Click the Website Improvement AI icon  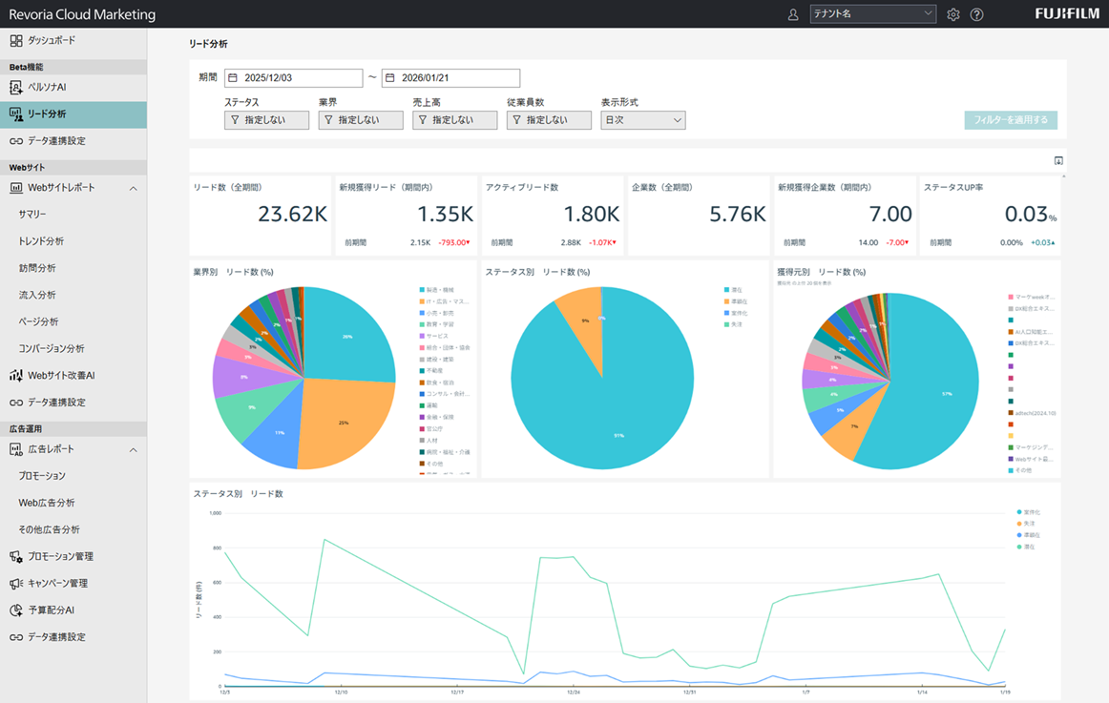pyautogui.click(x=16, y=376)
